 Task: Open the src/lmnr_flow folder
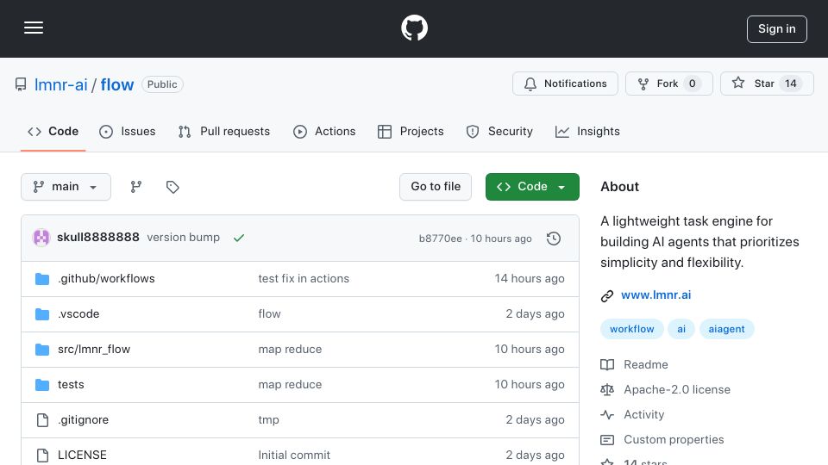[94, 349]
